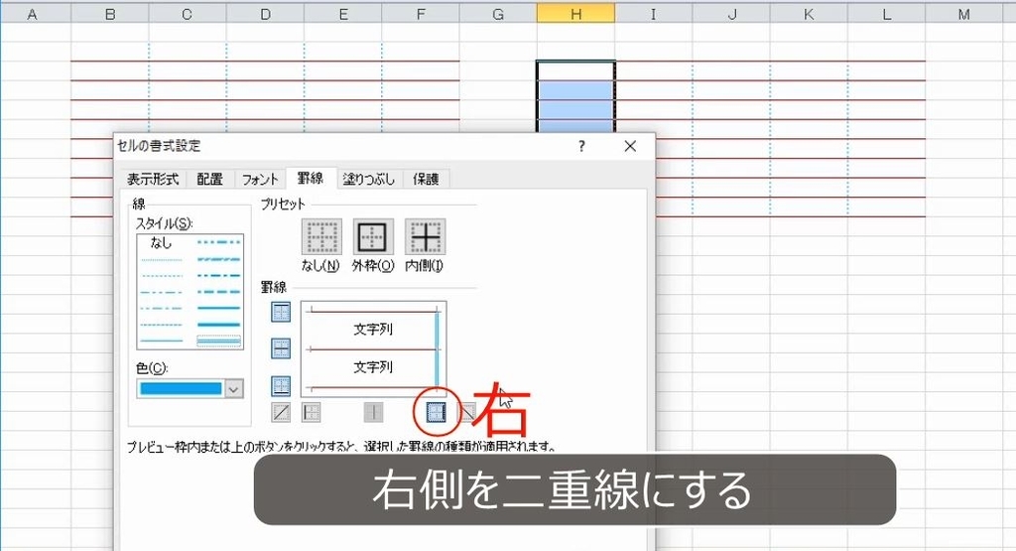
Task: Toggle the left border button
Action: point(311,412)
